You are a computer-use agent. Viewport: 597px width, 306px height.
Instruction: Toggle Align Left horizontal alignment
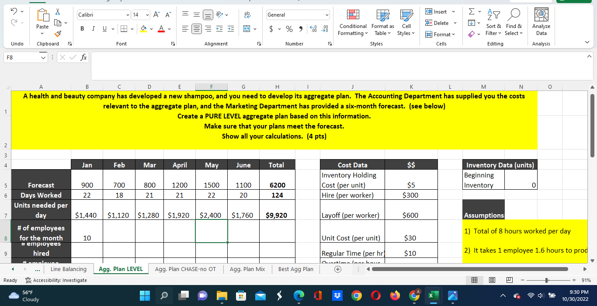tap(185, 29)
